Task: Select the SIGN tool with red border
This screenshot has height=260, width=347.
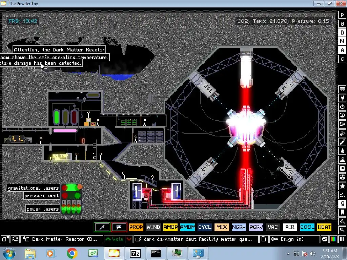Action: (x=119, y=227)
